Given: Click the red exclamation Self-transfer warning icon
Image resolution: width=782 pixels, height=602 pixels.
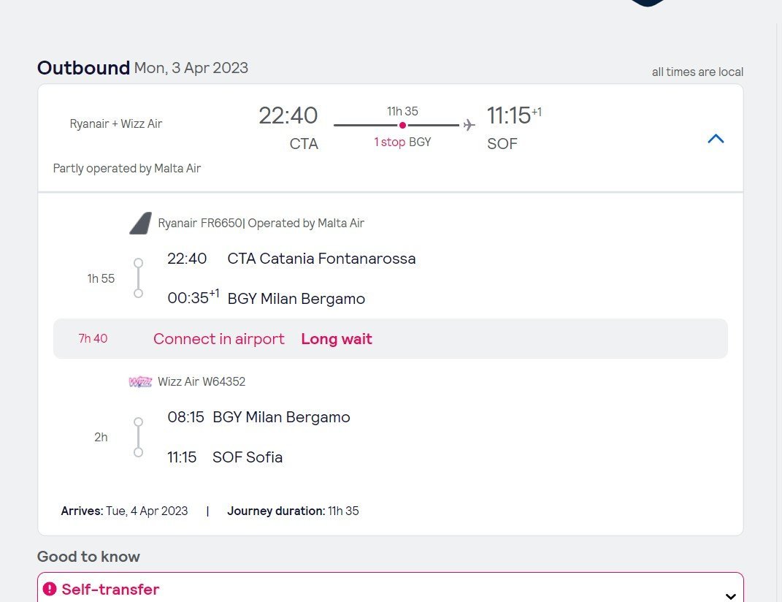Looking at the screenshot, I should (x=50, y=589).
